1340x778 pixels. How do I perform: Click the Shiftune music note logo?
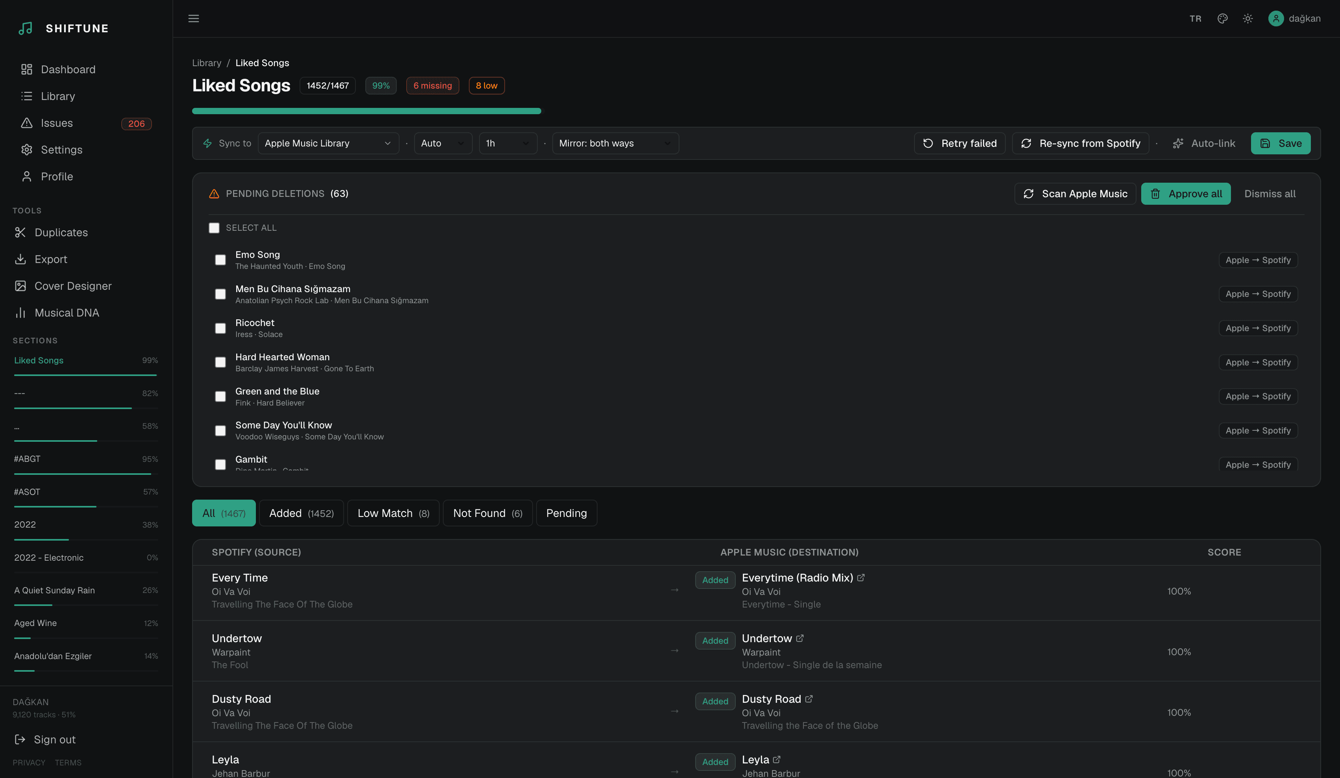pyautogui.click(x=26, y=28)
